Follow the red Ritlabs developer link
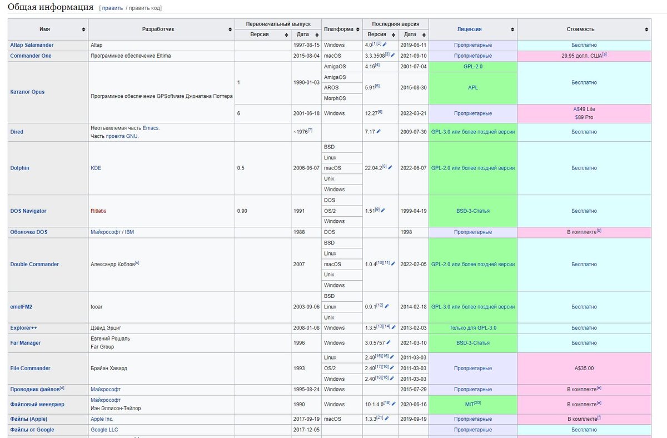Viewport: 667px width, 438px height. 99,211
